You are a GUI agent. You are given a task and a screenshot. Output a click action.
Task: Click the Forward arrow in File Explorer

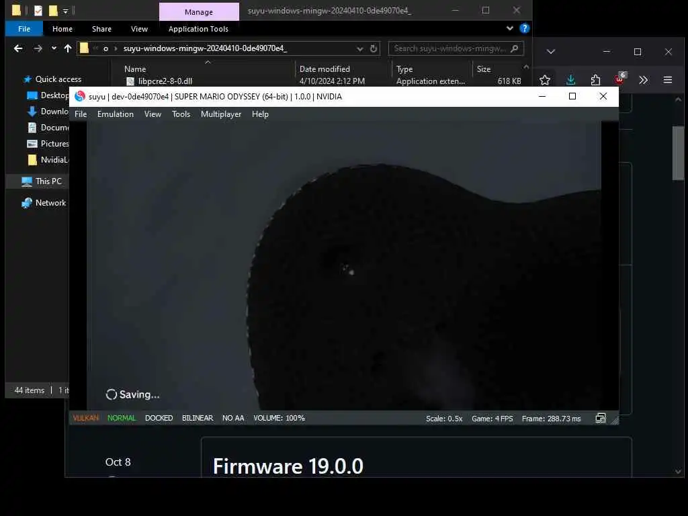(38, 48)
